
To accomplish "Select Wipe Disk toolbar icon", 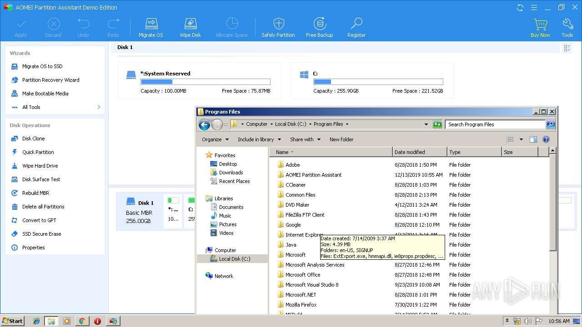I will point(190,27).
